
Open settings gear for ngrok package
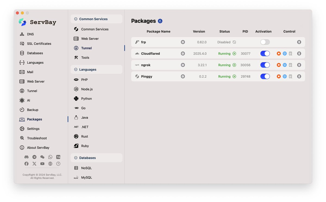pyautogui.click(x=183, y=65)
